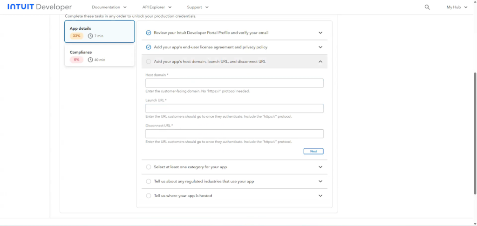Open the My Hub dropdown
The image size is (477, 226).
click(x=457, y=7)
